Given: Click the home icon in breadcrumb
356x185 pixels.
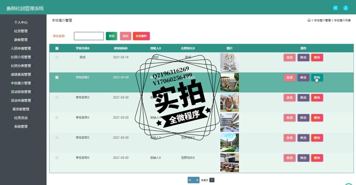Looking at the screenshot, I should tap(309, 20).
